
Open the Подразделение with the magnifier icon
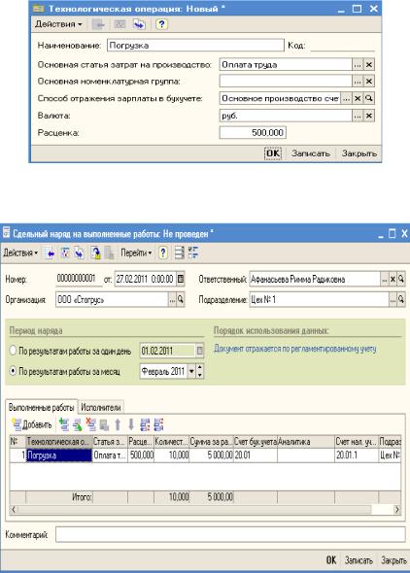click(x=401, y=300)
